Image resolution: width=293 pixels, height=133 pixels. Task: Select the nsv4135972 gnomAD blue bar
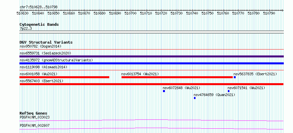click(x=152, y=63)
